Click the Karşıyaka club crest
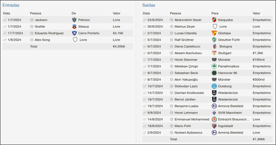Viewport: 276px width, 145px height. click(x=214, y=20)
